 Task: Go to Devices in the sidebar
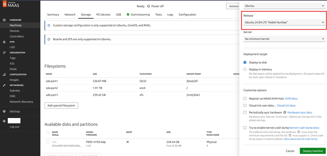click(14, 31)
